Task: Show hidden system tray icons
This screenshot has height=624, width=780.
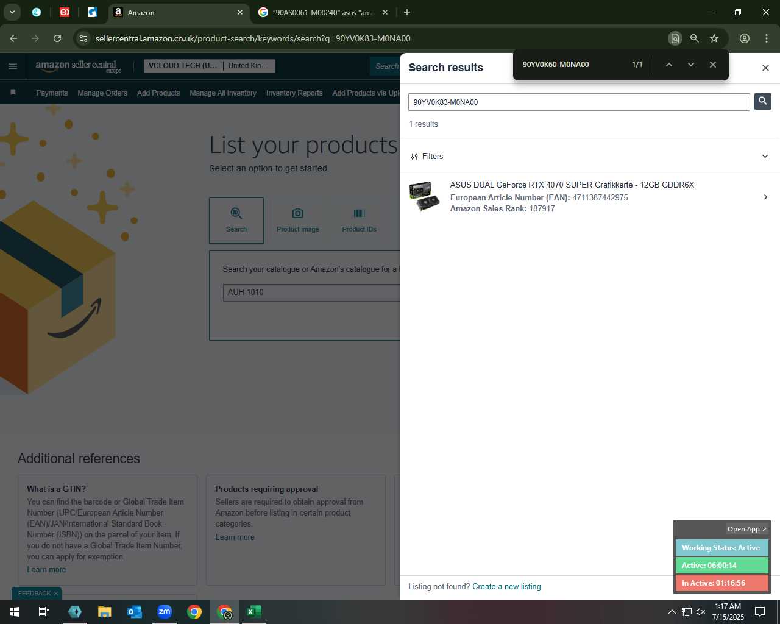Action: 672,612
